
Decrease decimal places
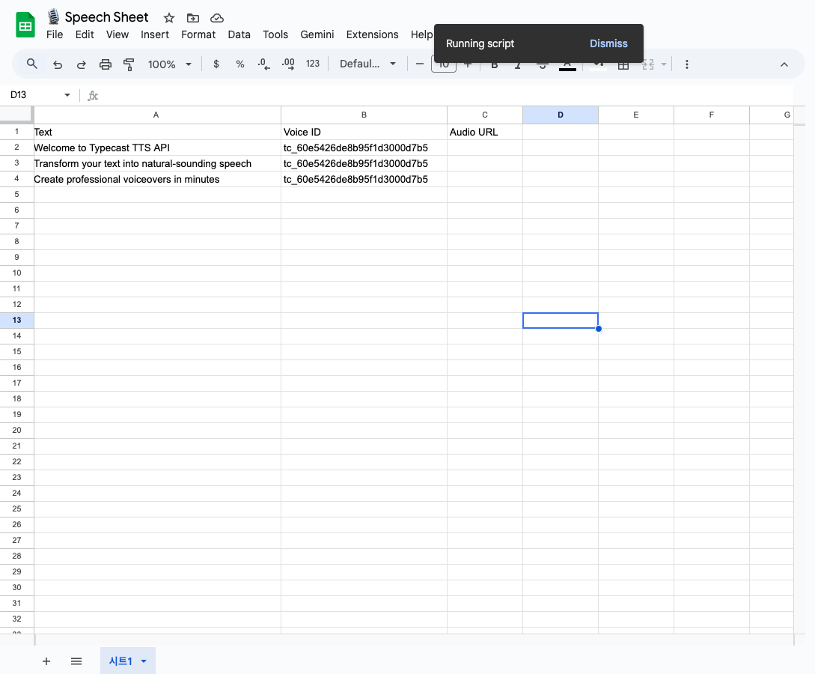[263, 64]
